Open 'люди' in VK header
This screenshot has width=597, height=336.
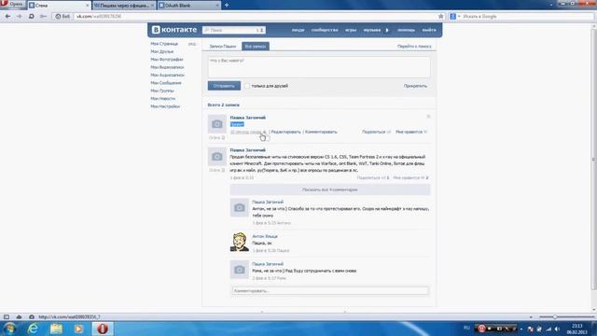click(x=298, y=30)
